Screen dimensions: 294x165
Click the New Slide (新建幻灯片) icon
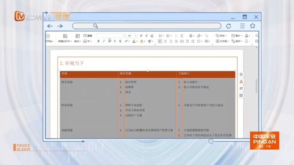point(65,36)
